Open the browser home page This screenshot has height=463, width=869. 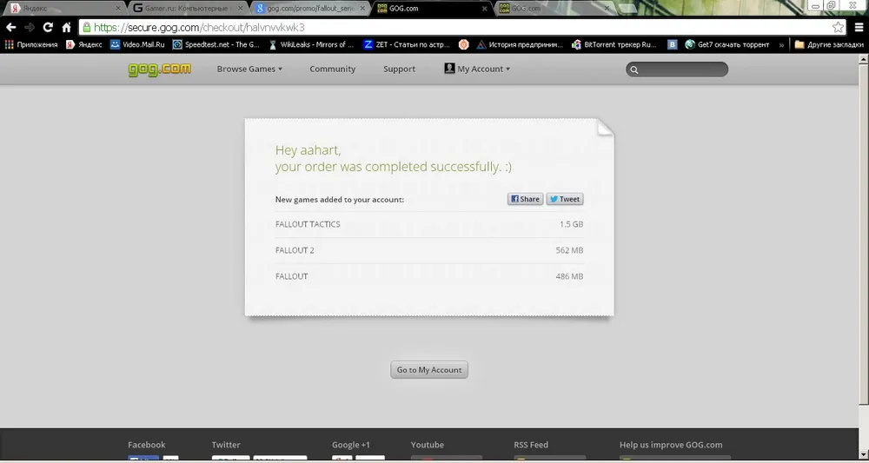coord(66,27)
